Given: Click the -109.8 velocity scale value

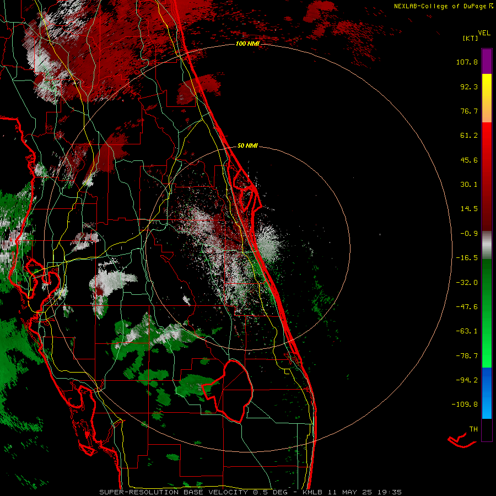Looking at the screenshot, I should 465,405.
